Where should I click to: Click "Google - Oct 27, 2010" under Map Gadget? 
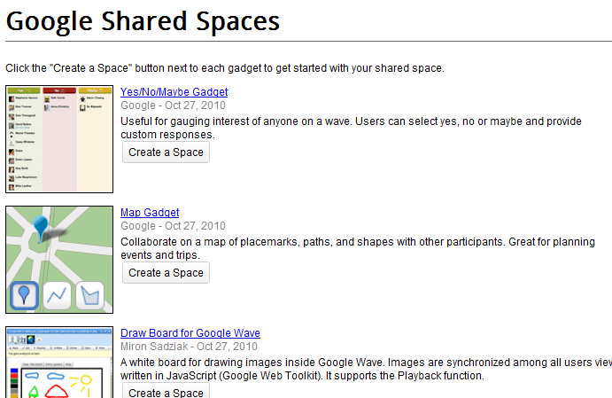(x=173, y=226)
